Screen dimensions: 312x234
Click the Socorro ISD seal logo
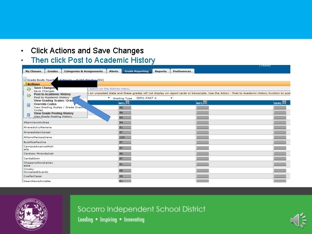[32, 214]
